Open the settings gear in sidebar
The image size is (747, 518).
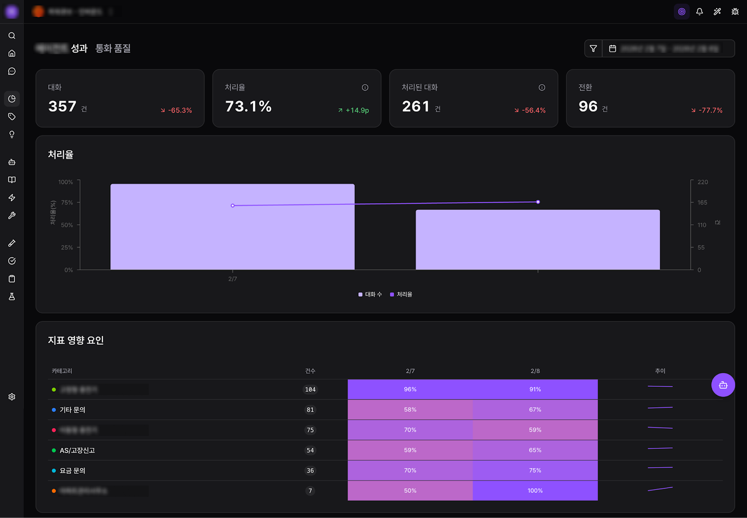(12, 397)
